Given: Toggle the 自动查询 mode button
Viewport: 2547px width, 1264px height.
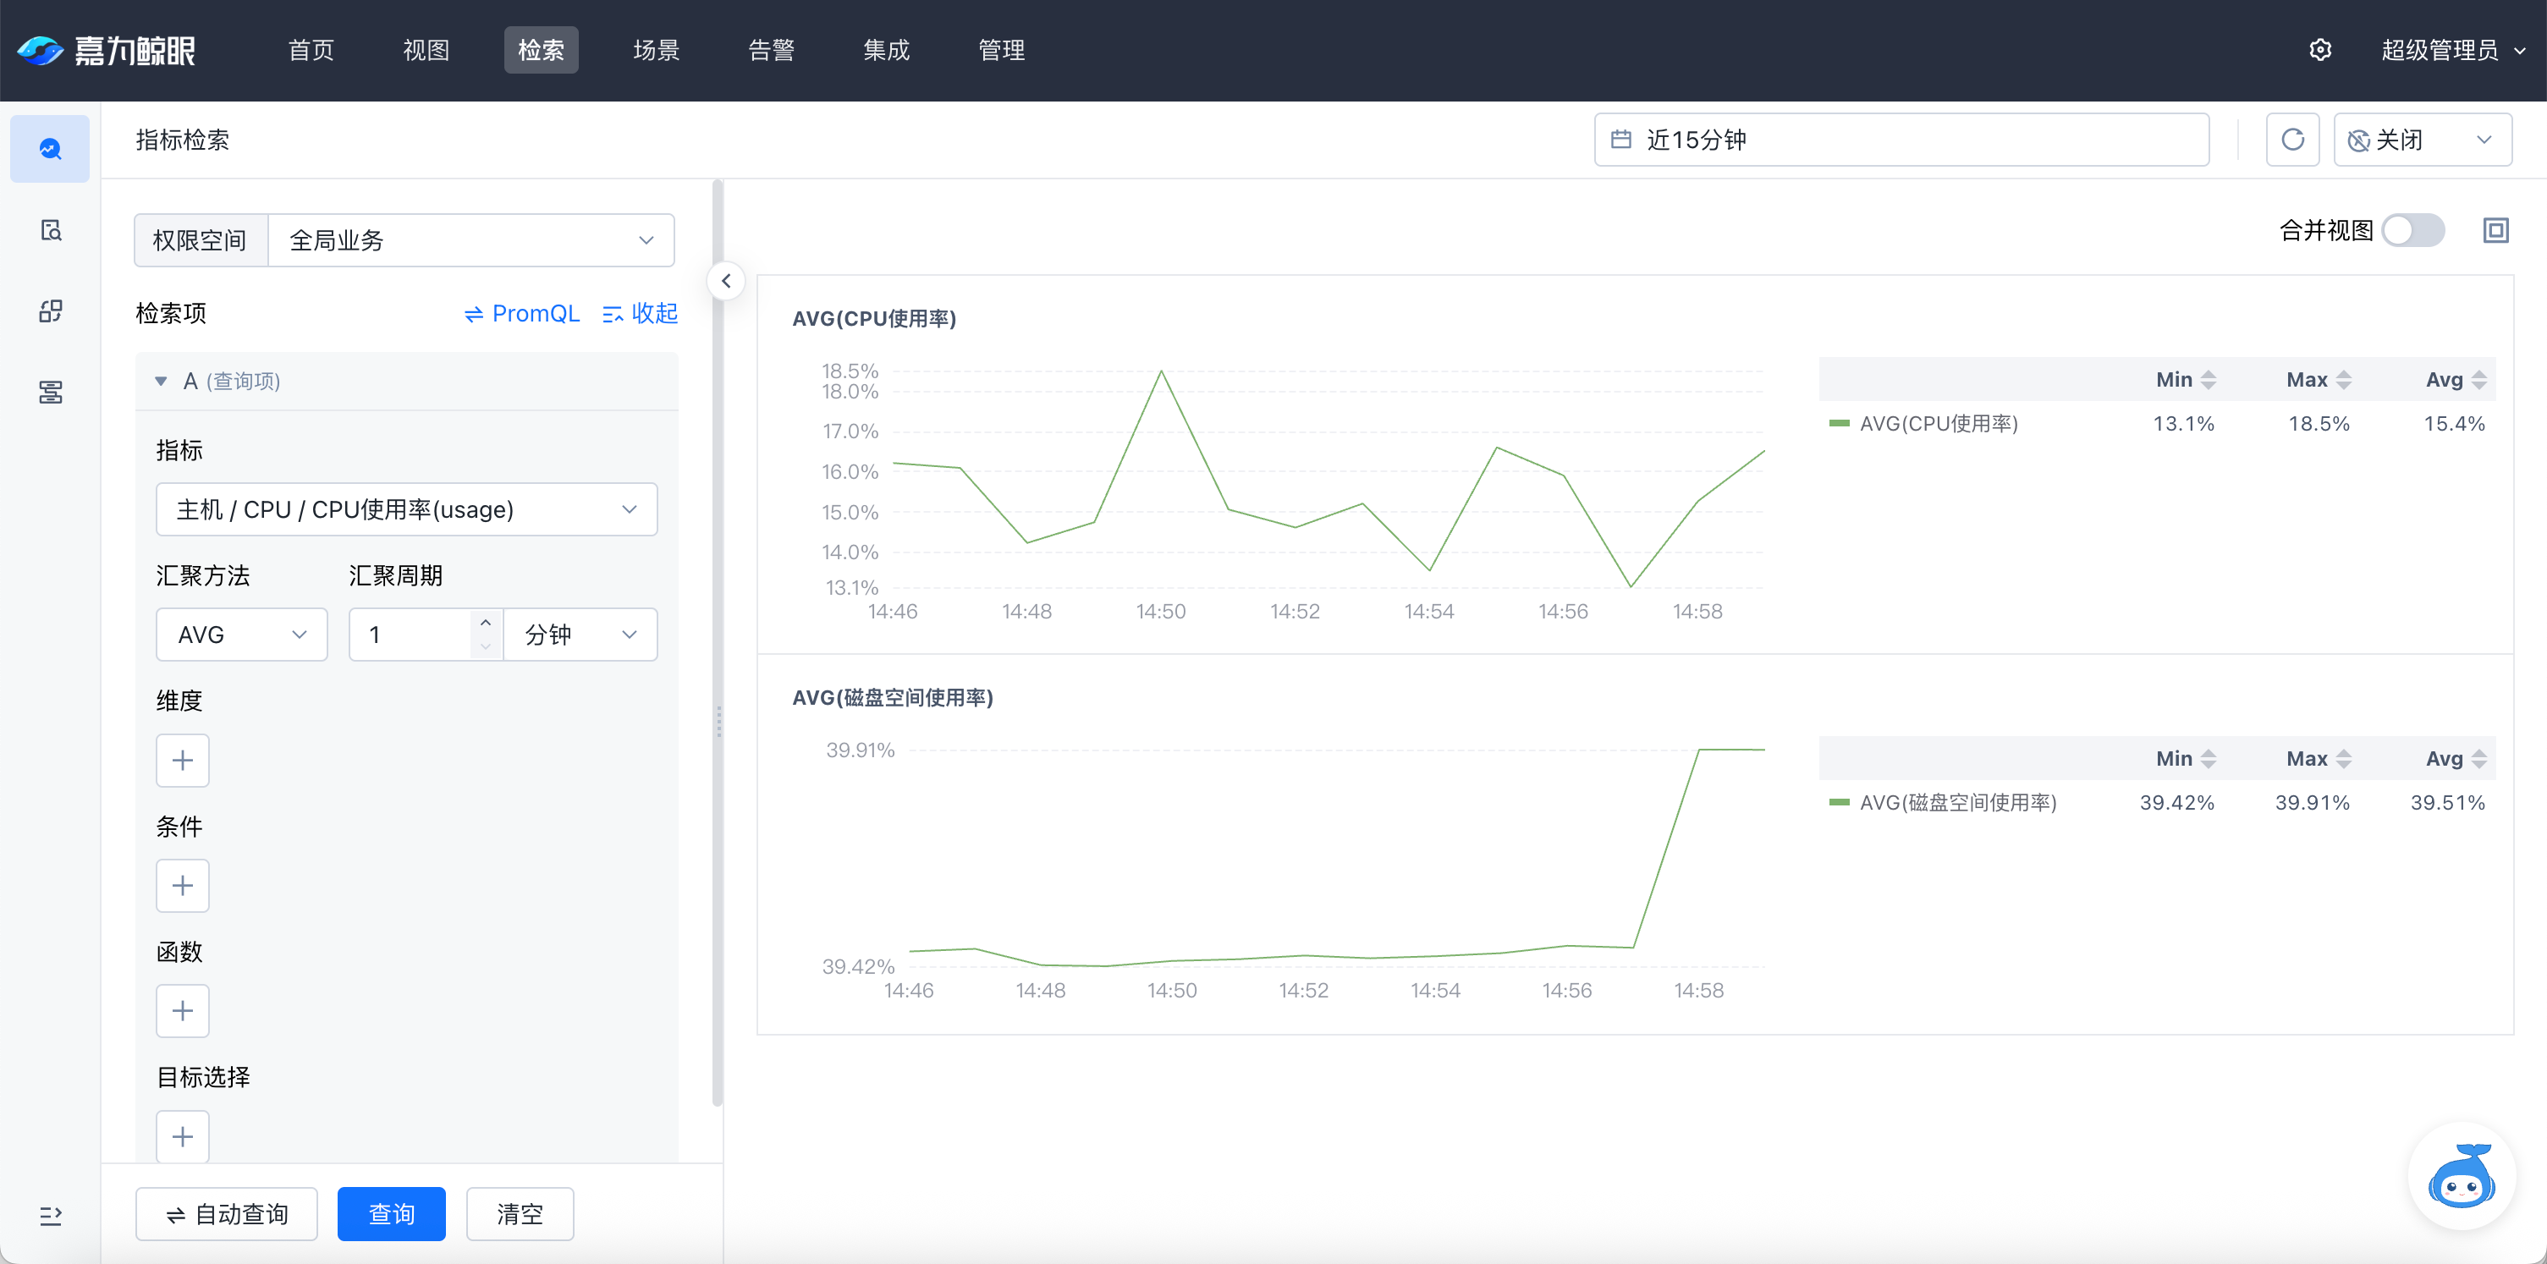Looking at the screenshot, I should (x=227, y=1213).
